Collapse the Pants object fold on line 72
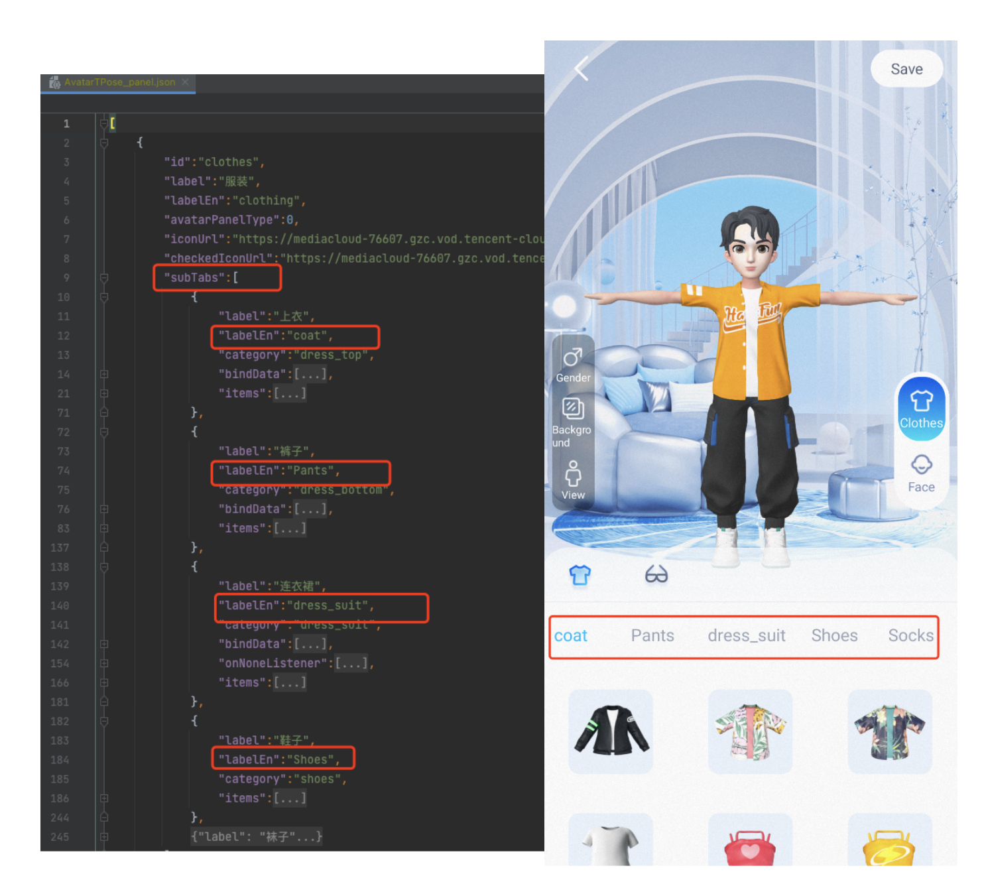This screenshot has width=984, height=890. (103, 432)
